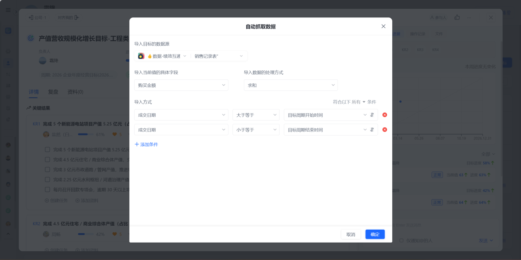Close the 自动抓取数据 dialog
Screen dimensions: 521x260
[383, 26]
